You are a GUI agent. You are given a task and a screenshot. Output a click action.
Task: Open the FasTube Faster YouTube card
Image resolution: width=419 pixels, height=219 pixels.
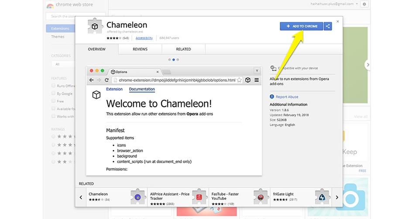tap(240, 197)
